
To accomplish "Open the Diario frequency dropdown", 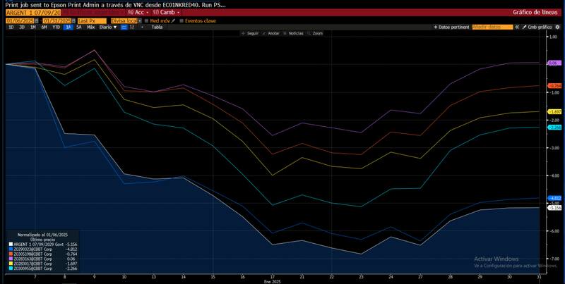I will 107,27.
